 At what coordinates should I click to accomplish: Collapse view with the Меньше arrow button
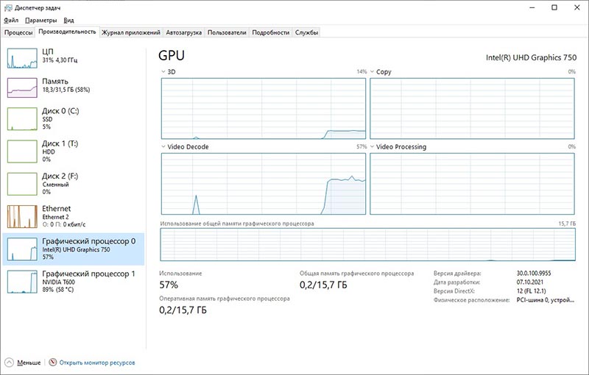click(x=9, y=362)
